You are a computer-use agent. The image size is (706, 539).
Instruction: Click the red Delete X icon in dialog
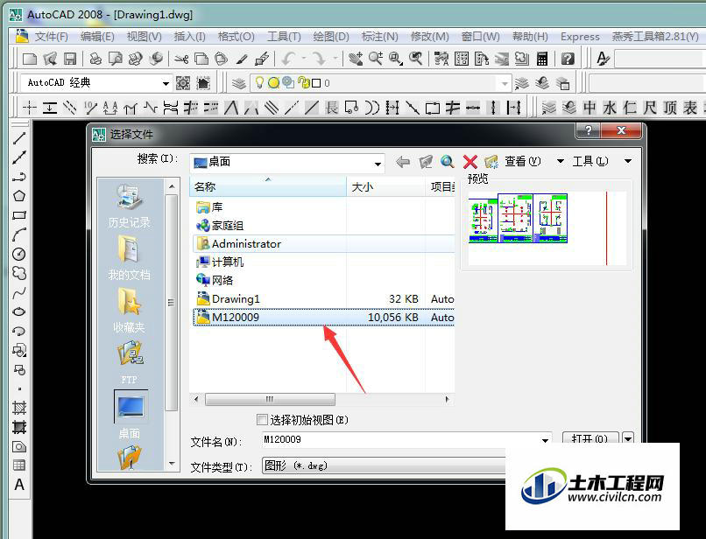469,162
